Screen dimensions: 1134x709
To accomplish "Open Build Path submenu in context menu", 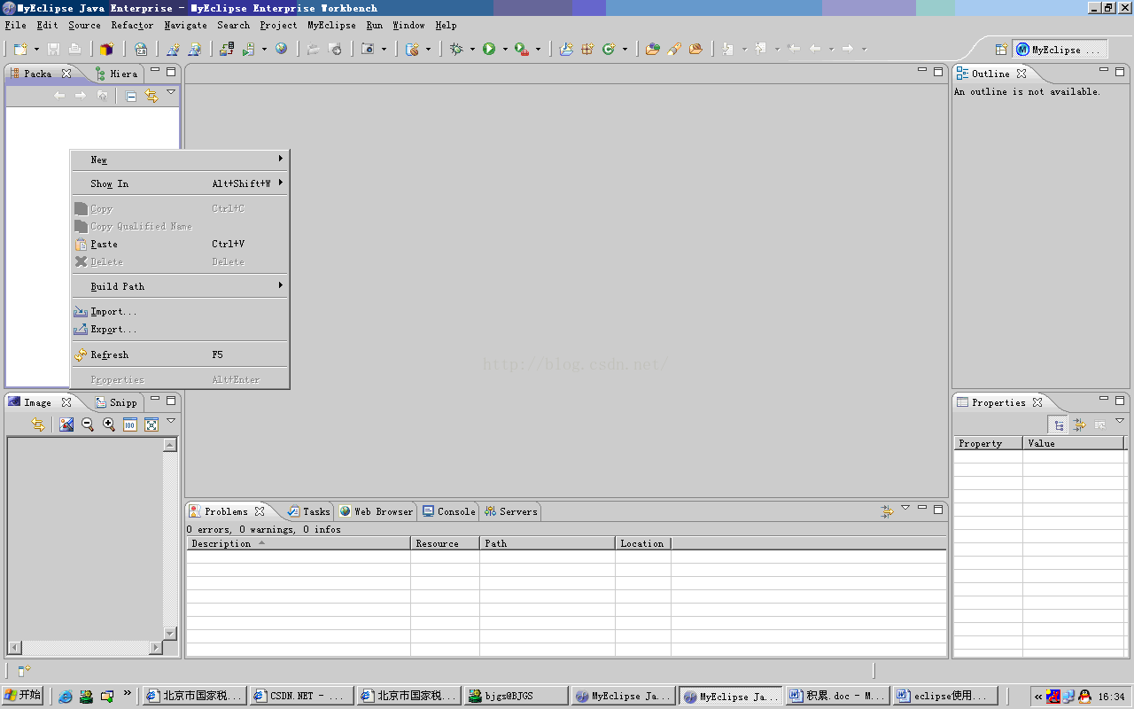I will pyautogui.click(x=180, y=286).
